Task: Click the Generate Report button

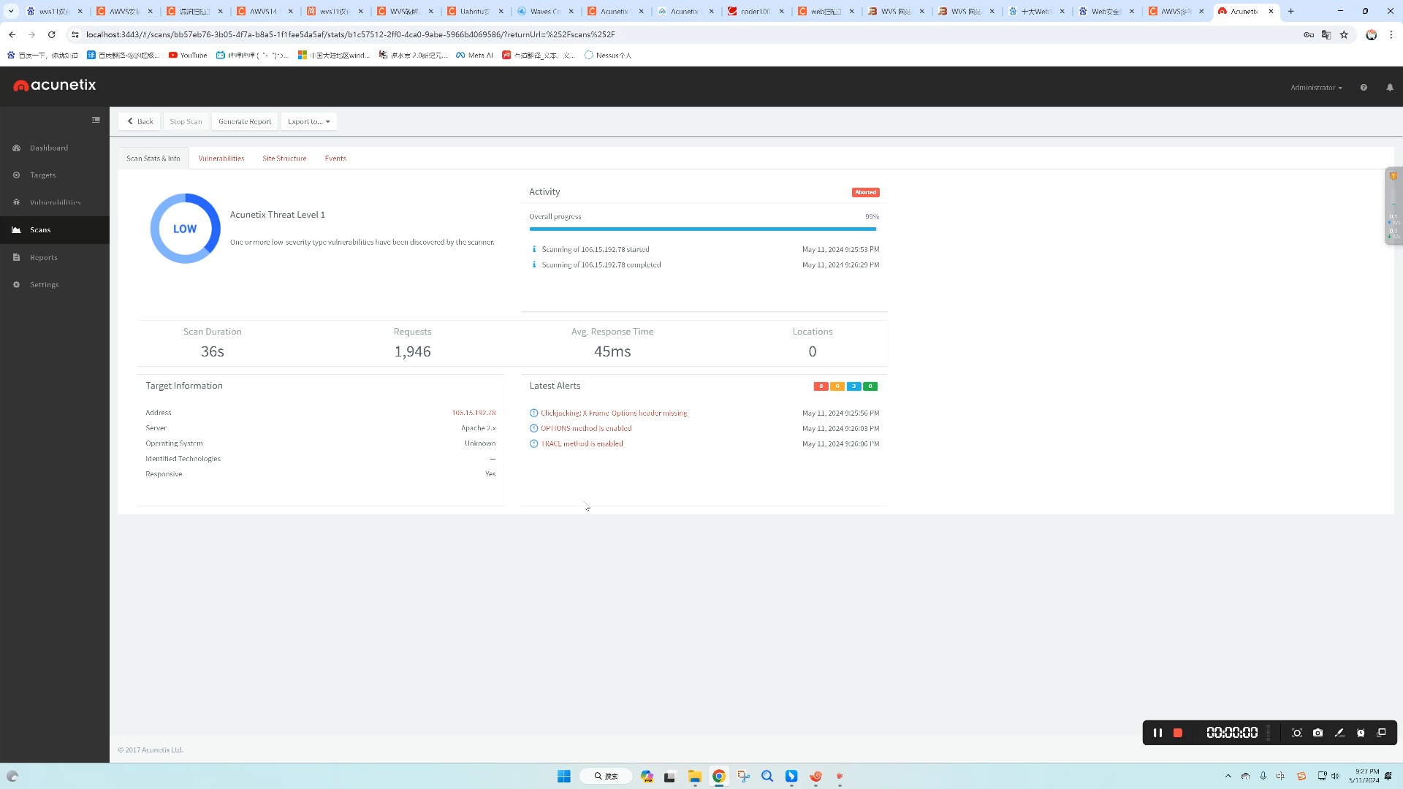Action: 245,122
